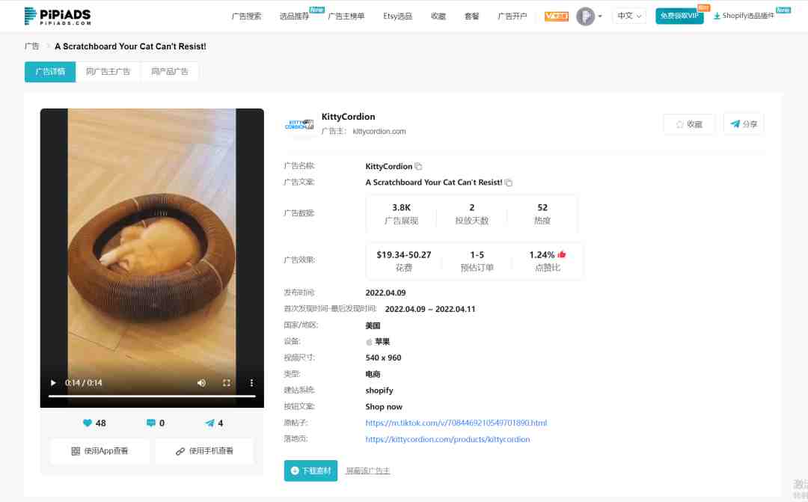Click the KittyCordion advertiser title
This screenshot has height=502, width=808.
[349, 117]
